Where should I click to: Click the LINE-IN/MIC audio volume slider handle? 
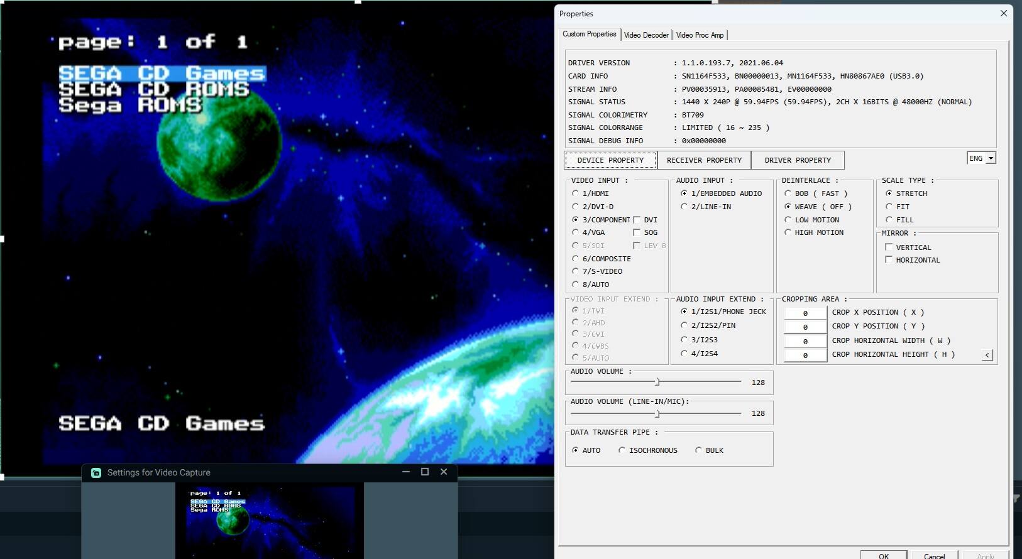point(657,413)
